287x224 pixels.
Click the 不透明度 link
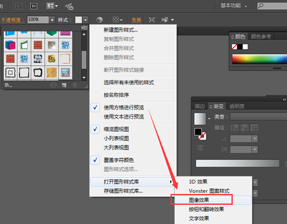[x=12, y=20]
